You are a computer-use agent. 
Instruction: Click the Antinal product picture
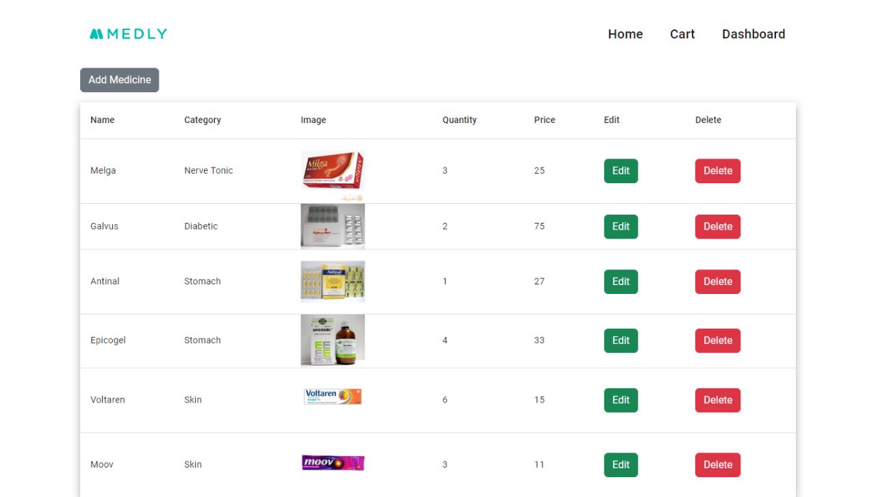[x=333, y=281]
